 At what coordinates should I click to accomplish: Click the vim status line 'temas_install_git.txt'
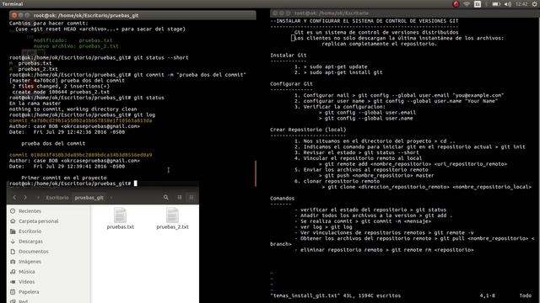(x=336, y=295)
